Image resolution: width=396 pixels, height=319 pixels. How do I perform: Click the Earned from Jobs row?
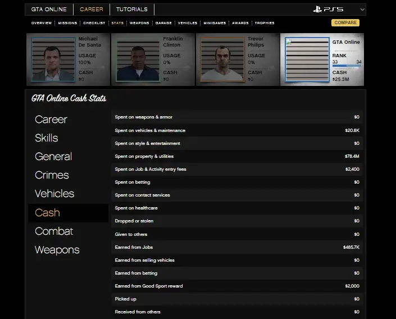coord(237,247)
